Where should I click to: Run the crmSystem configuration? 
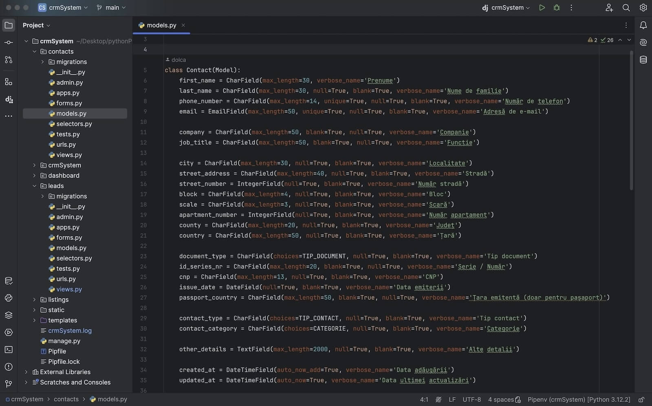542,8
